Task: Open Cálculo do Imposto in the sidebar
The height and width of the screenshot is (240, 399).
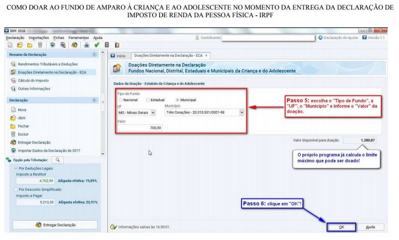Action: click(x=33, y=81)
